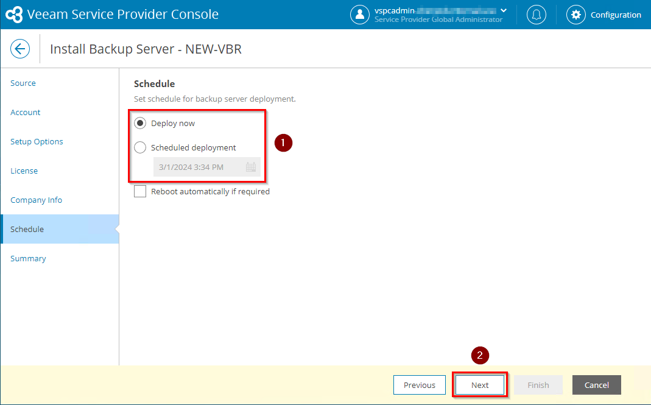Go to the Source step
Viewport: 651px width, 405px height.
(x=23, y=83)
